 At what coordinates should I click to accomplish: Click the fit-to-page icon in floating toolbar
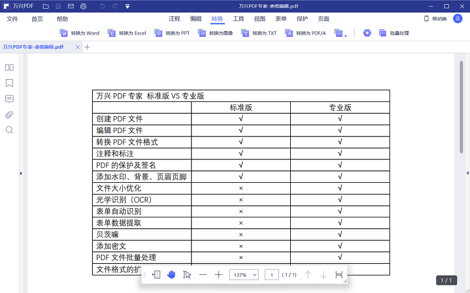(339, 274)
